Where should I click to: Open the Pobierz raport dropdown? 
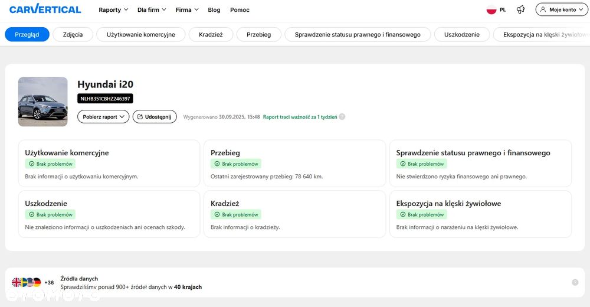coord(103,117)
